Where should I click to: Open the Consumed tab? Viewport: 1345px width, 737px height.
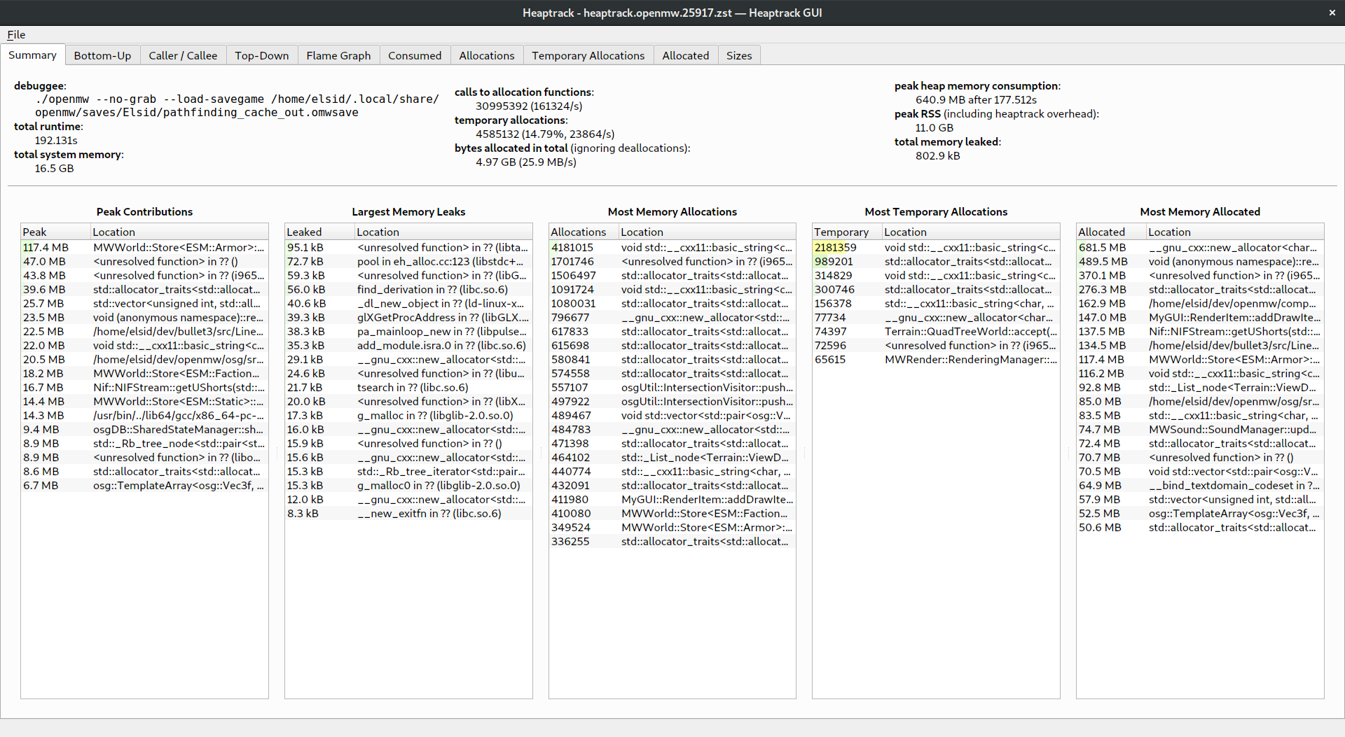415,55
